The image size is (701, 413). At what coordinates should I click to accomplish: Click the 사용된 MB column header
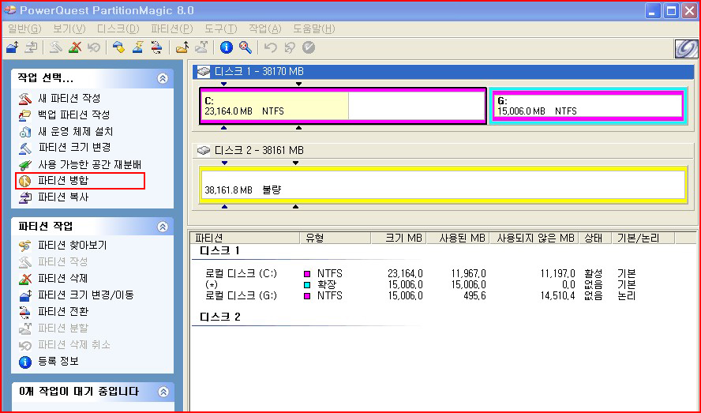click(458, 238)
